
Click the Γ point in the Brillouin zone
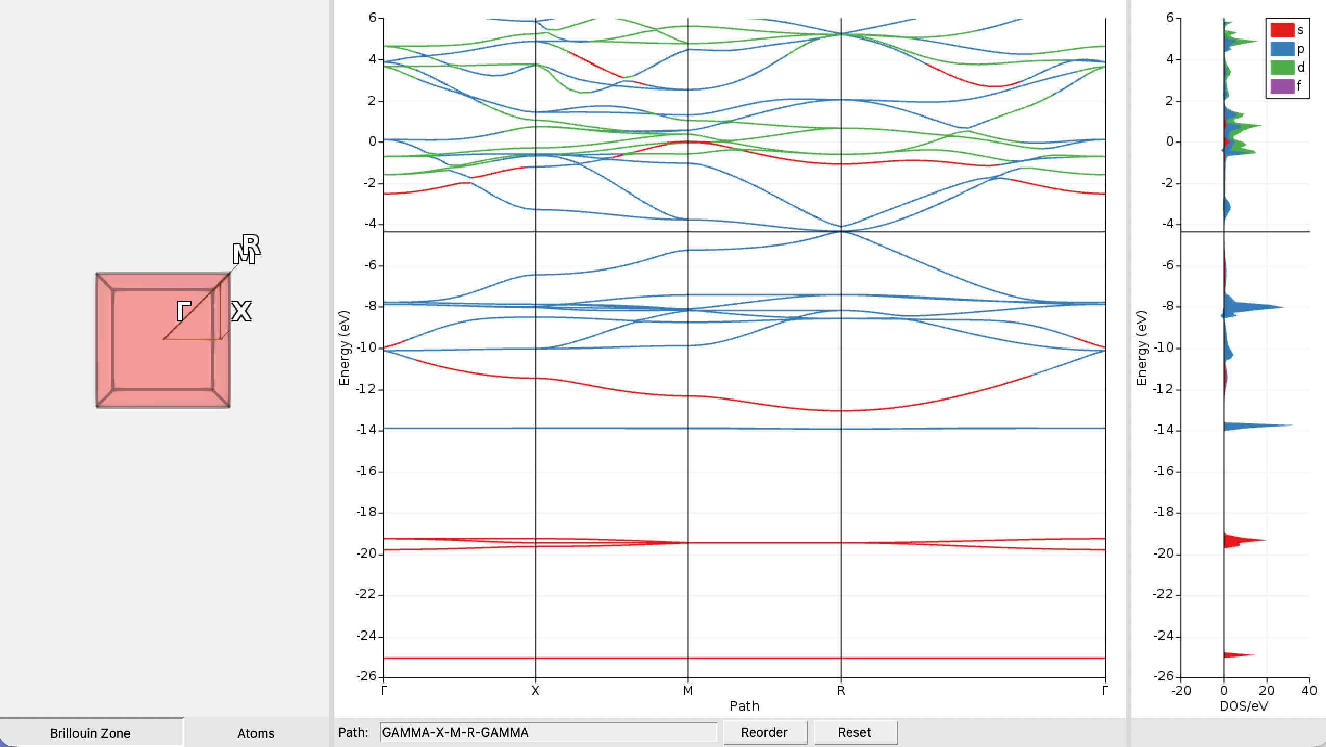coord(183,311)
